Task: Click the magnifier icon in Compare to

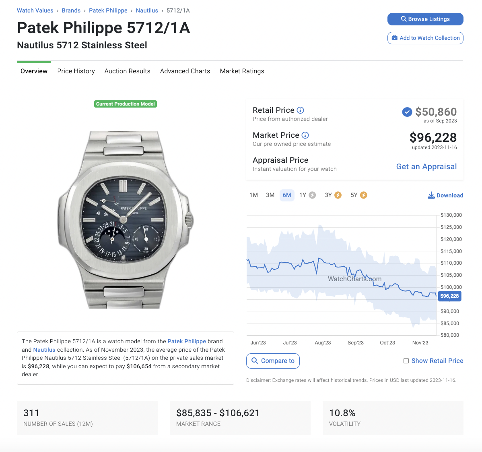Action: [x=255, y=361]
